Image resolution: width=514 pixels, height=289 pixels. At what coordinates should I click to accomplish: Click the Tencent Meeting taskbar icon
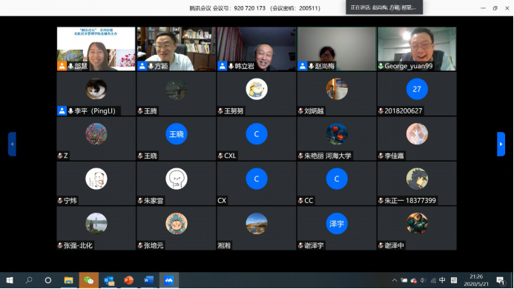click(x=169, y=281)
